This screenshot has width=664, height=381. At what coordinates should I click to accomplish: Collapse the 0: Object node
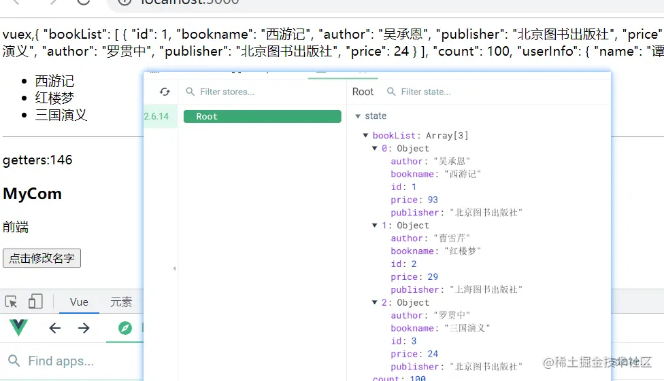[x=374, y=148]
